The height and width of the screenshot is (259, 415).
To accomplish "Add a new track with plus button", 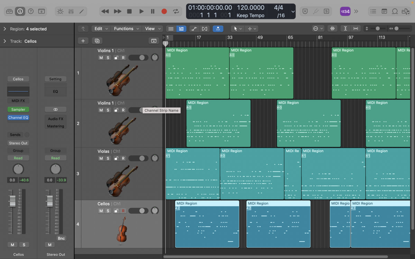I will point(83,41).
